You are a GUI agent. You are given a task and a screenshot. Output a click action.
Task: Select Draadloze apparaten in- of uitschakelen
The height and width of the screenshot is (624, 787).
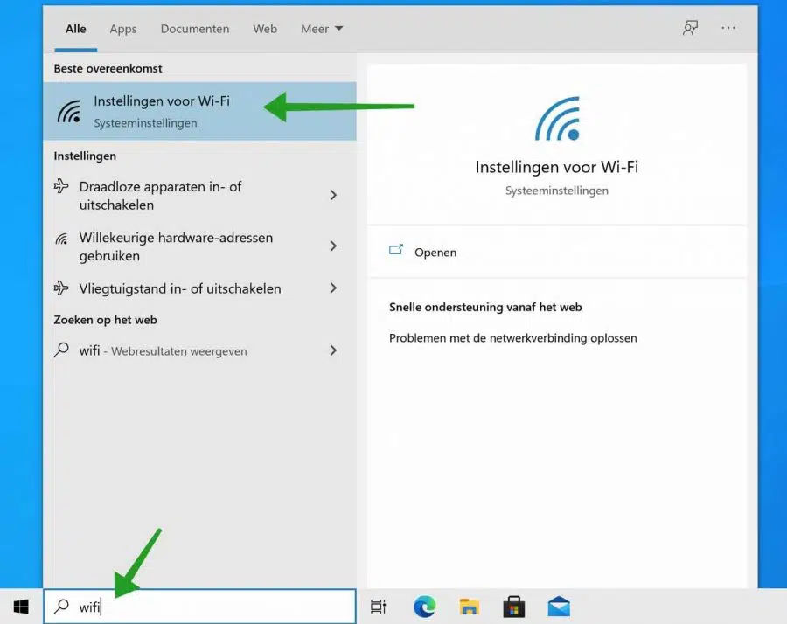pos(199,196)
